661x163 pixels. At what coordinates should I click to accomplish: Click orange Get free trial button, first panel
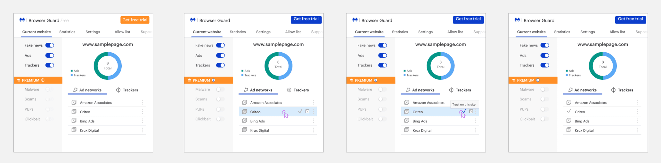coord(135,20)
